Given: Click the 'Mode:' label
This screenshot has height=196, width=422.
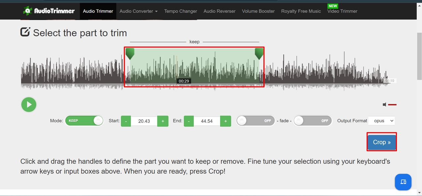Looking at the screenshot, I should click(56, 121).
